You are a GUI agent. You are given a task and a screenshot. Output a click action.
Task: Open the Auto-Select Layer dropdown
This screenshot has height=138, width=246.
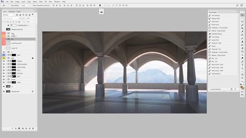coord(25,5)
